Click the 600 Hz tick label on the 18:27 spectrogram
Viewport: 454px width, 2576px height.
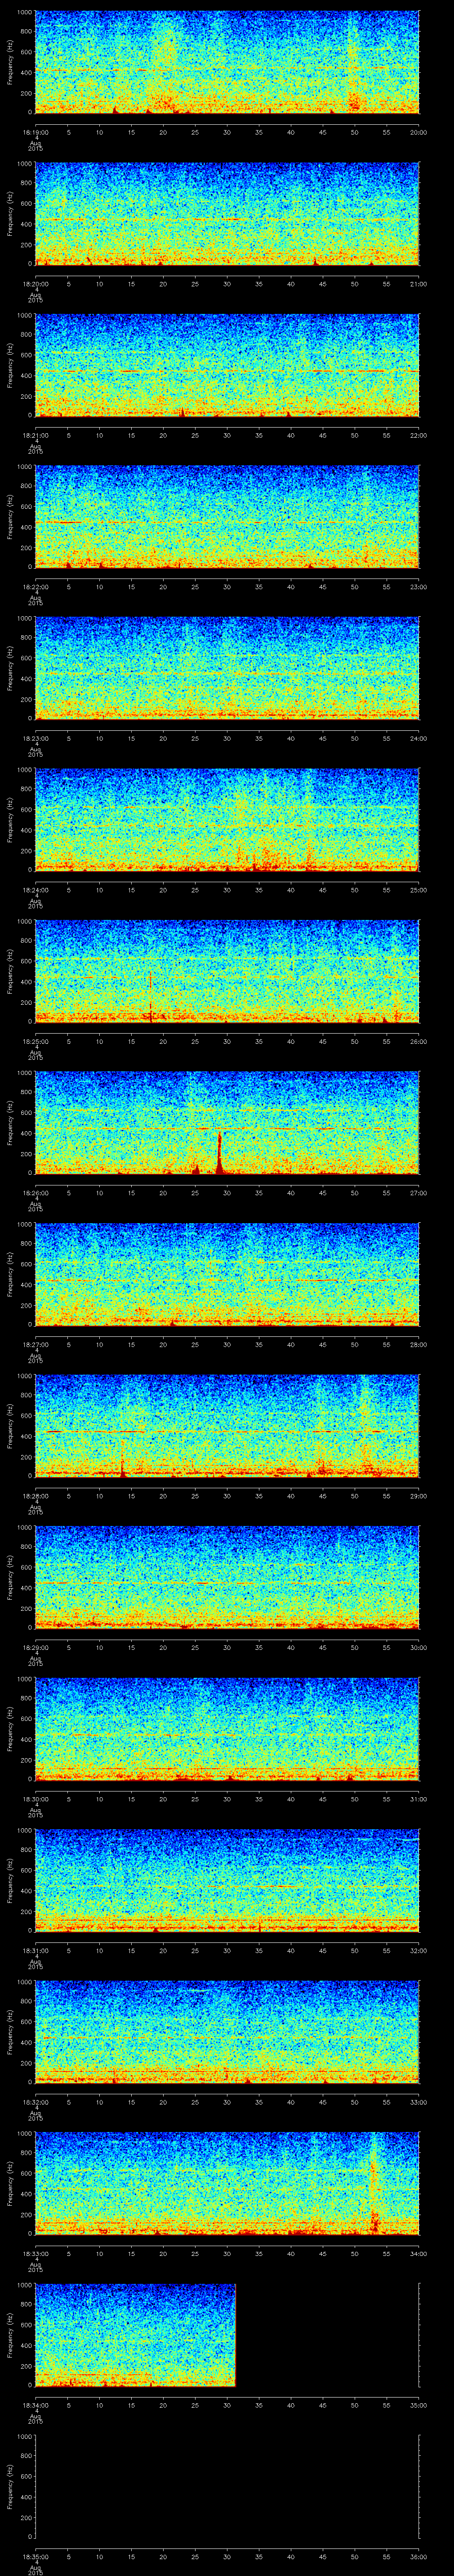pos(25,1262)
